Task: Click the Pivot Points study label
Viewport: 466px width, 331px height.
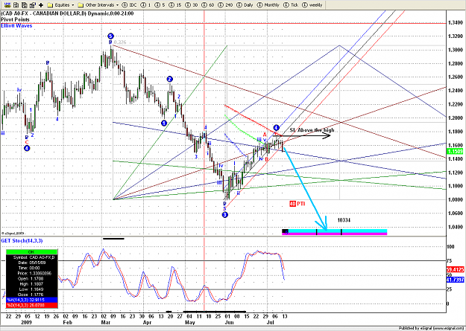Action: pyautogui.click(x=15, y=19)
